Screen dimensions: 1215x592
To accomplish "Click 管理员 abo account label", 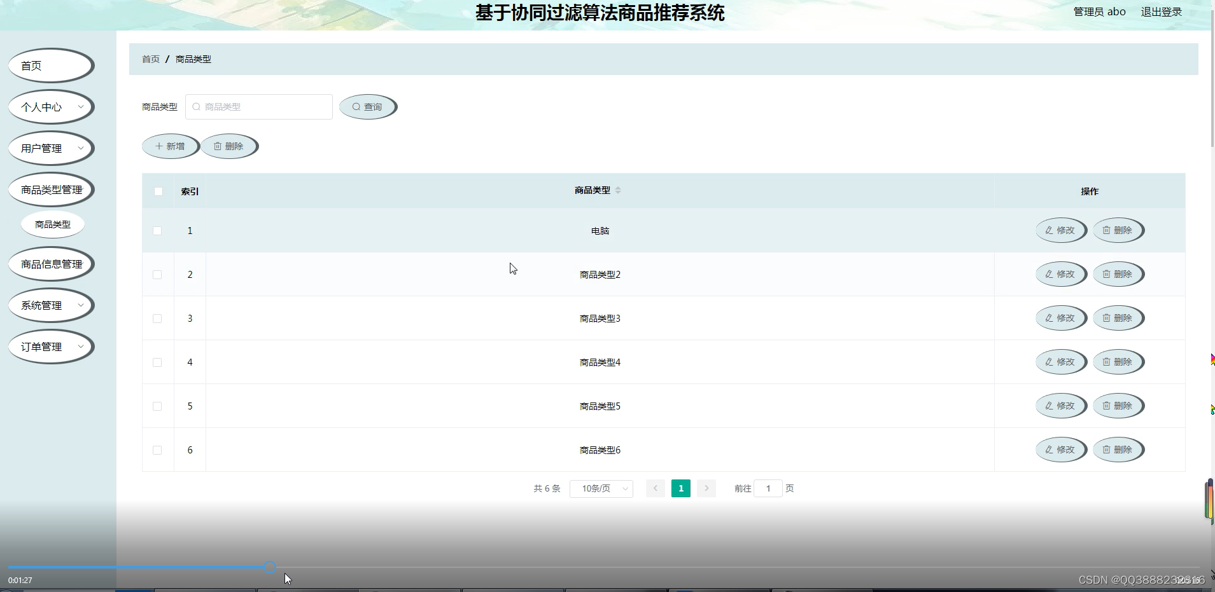I will pyautogui.click(x=1099, y=11).
